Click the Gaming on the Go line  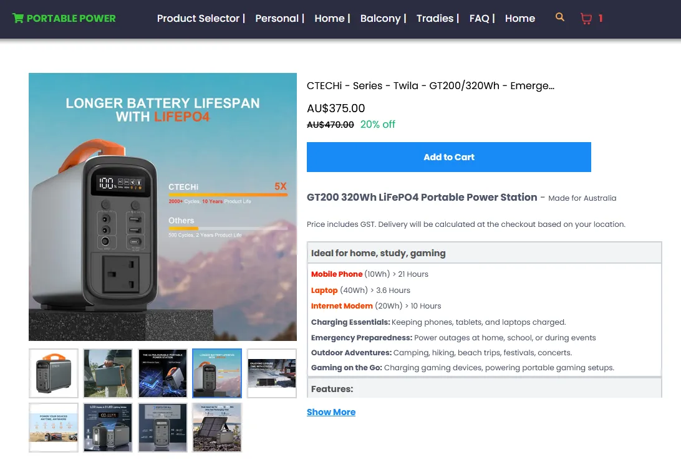click(463, 368)
